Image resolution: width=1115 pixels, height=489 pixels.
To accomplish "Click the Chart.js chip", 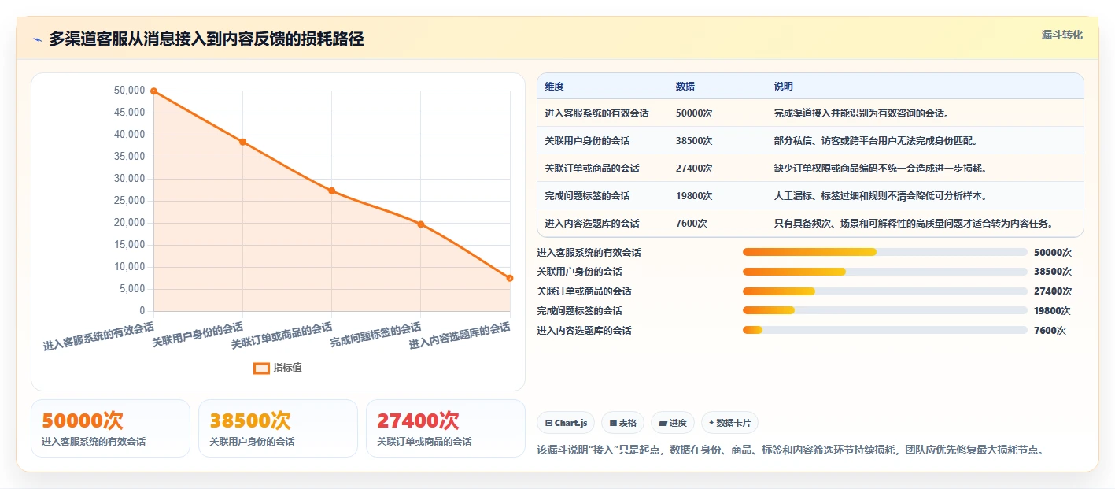I will click(566, 423).
